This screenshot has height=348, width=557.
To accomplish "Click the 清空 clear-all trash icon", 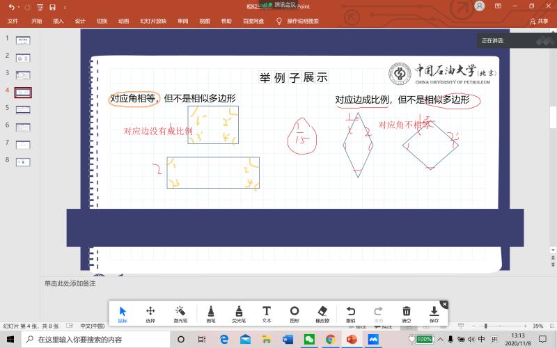I will [x=407, y=314].
